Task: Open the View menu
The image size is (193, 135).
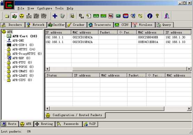Action: [31, 8]
